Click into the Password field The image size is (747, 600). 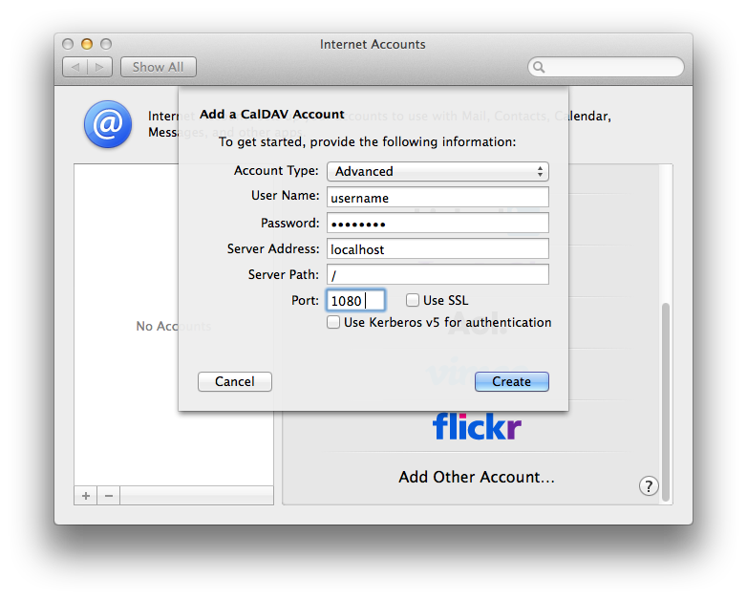pos(438,223)
